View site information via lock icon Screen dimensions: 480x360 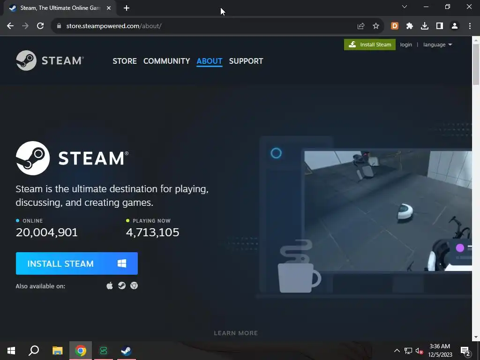coord(59,26)
